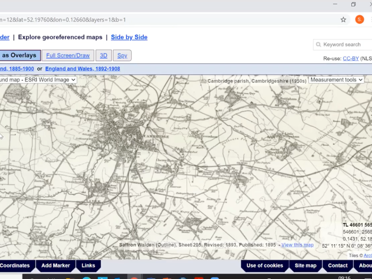The image size is (372, 279).
Task: Restore down the browser window
Action: 353,4
